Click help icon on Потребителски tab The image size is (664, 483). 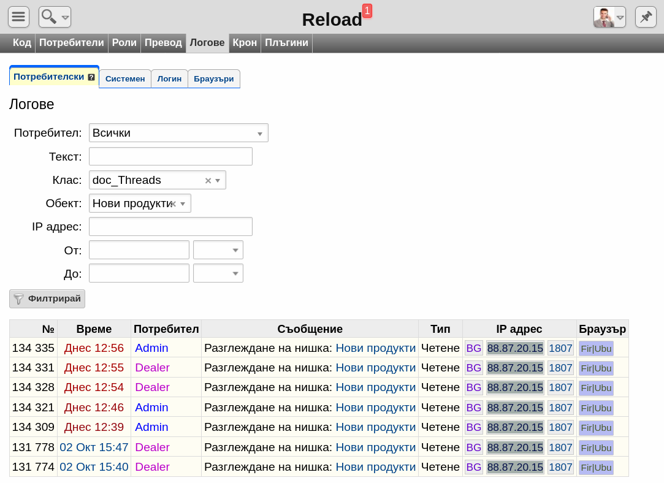click(91, 77)
